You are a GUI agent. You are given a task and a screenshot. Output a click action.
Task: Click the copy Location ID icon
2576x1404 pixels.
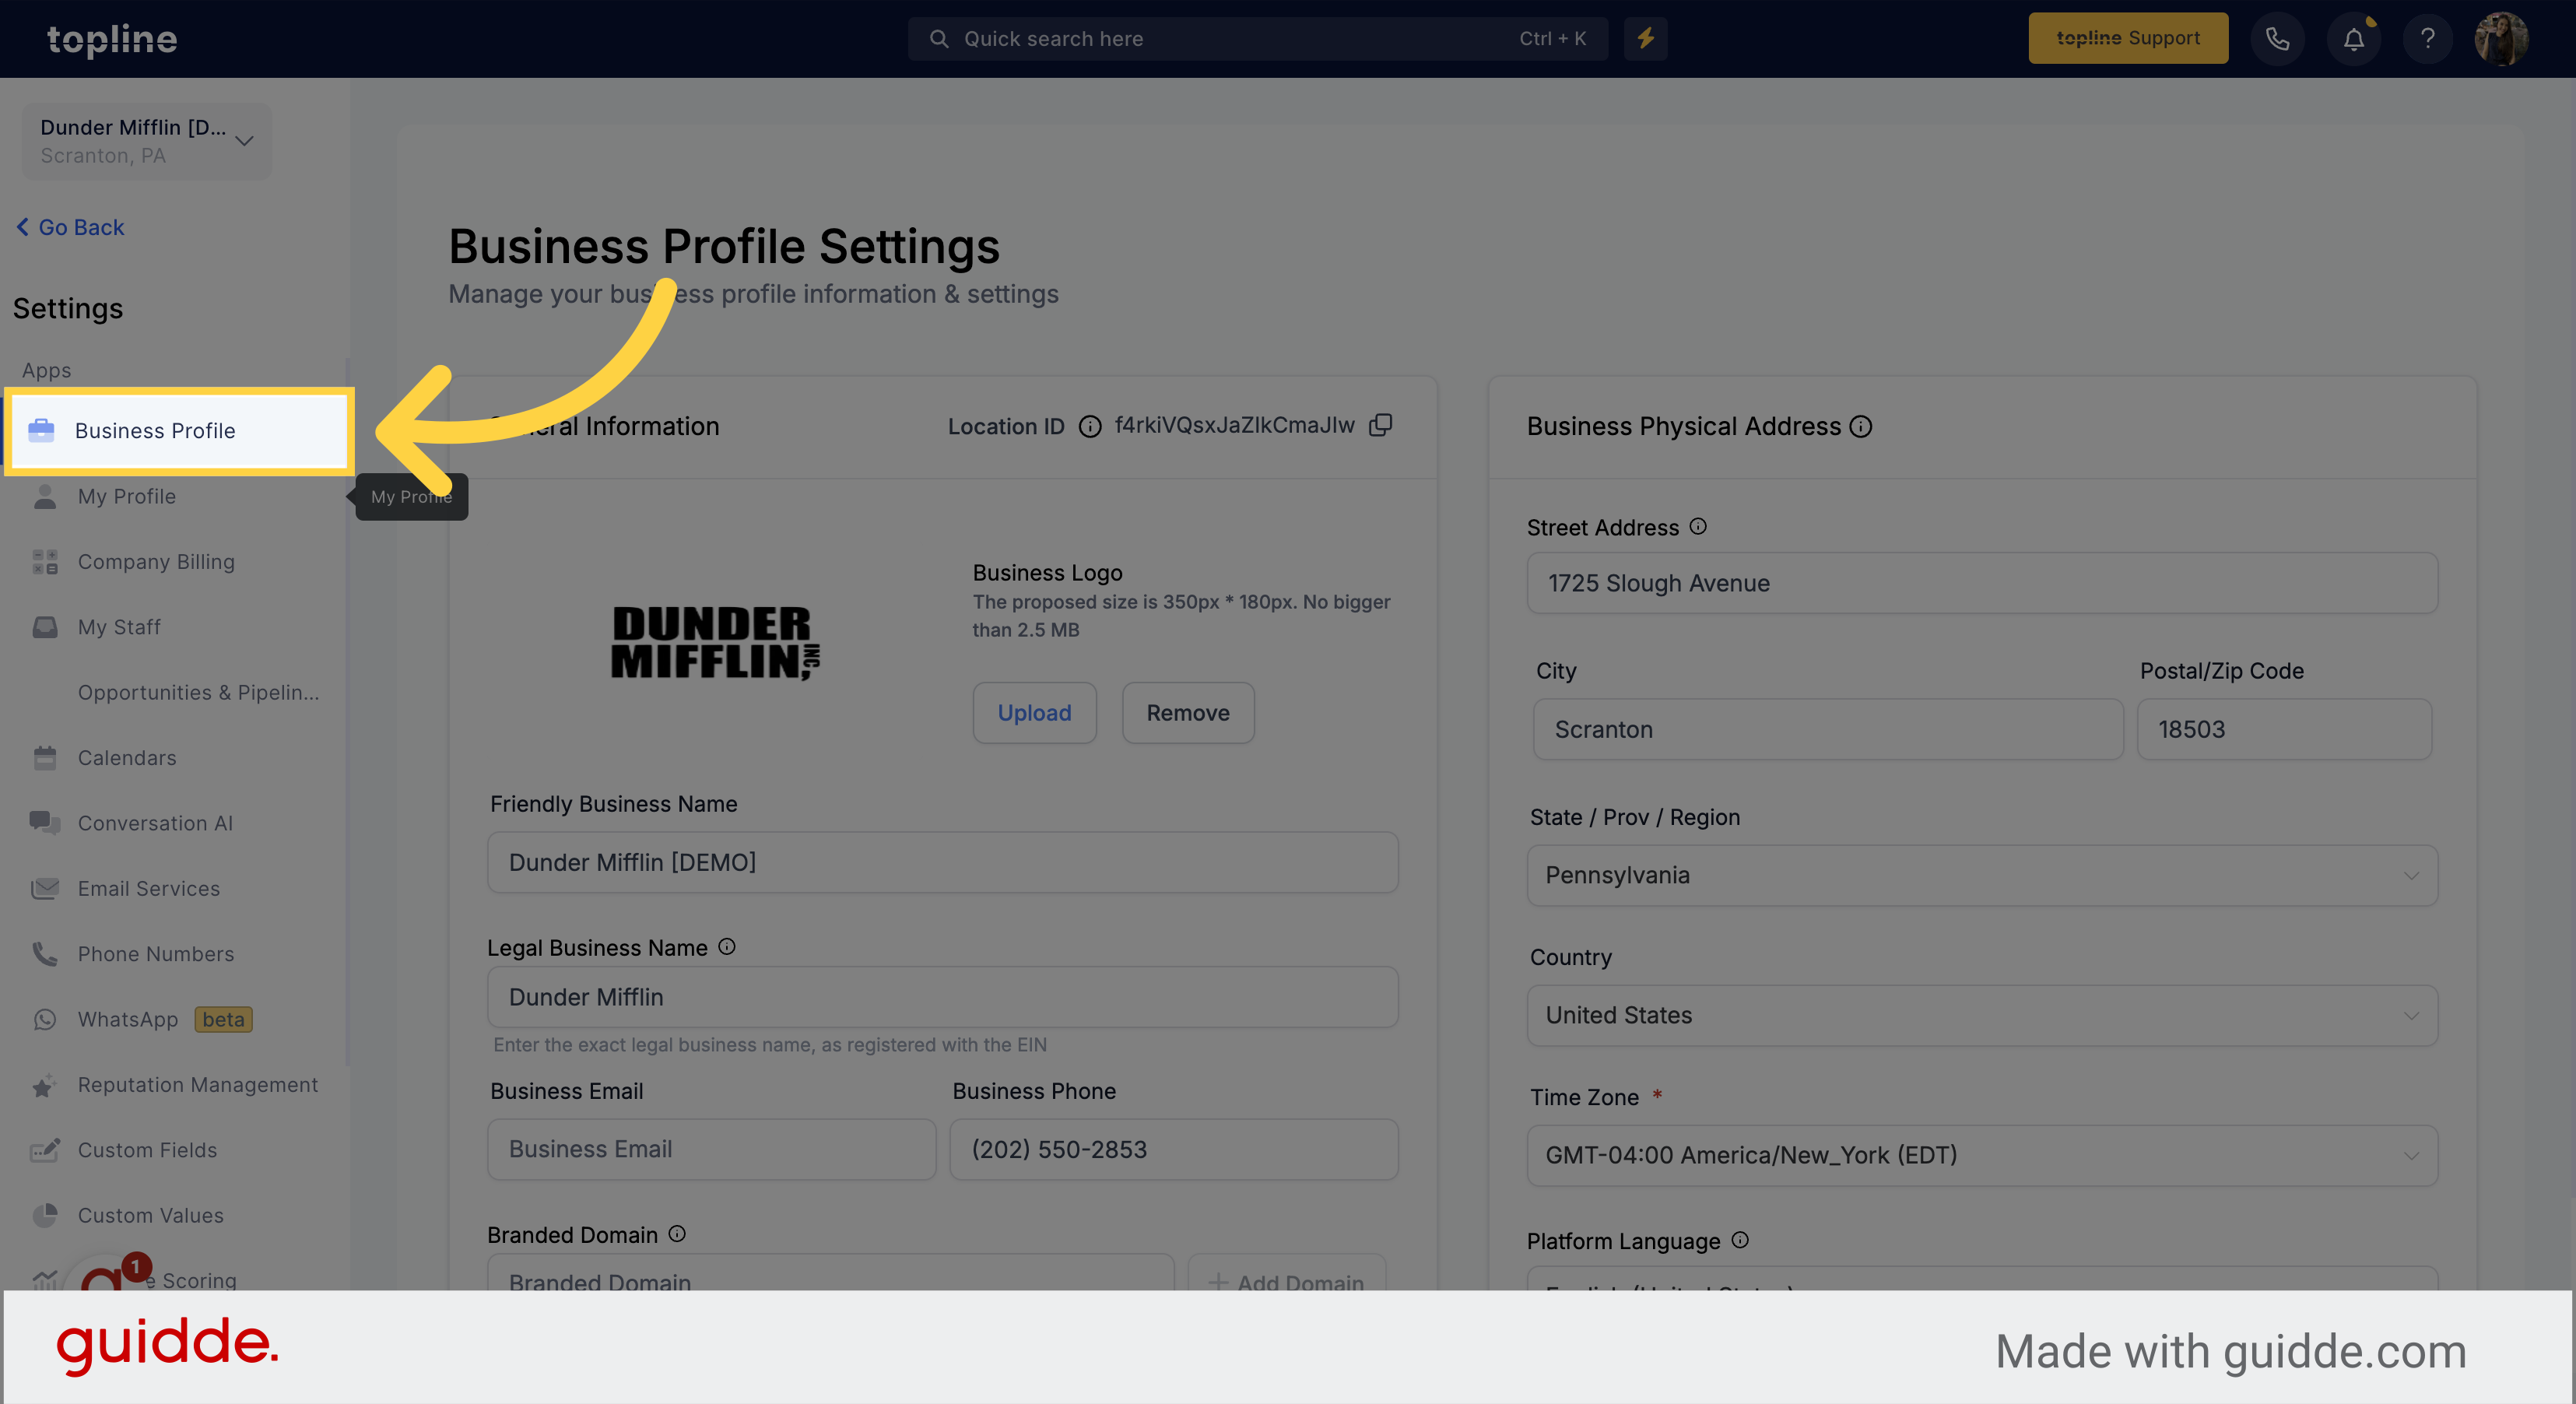click(x=1383, y=426)
